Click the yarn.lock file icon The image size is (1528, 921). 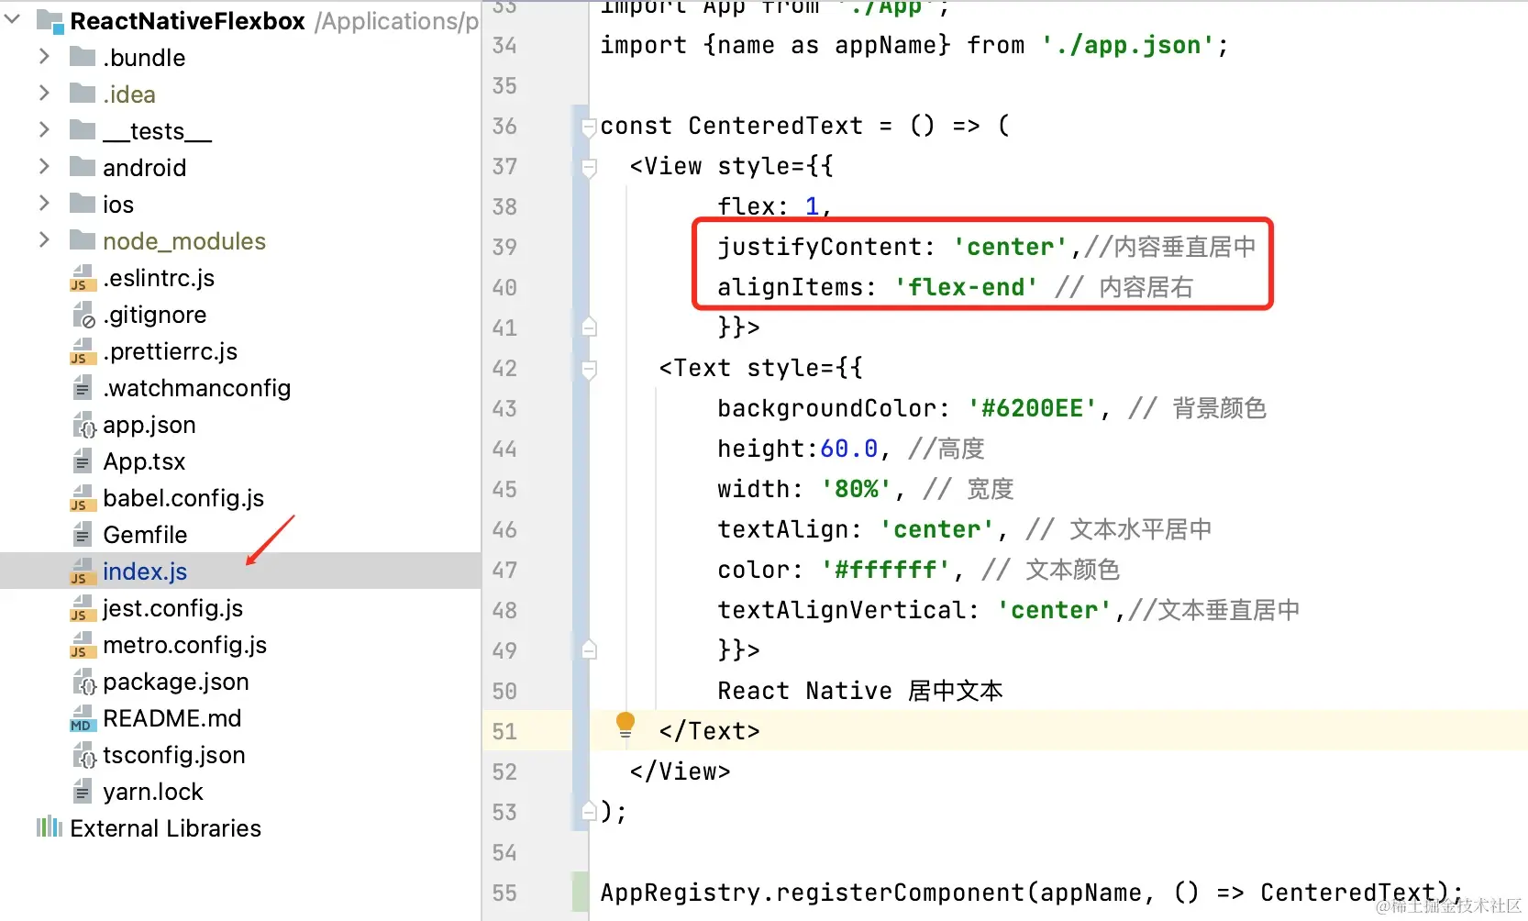[x=83, y=792]
